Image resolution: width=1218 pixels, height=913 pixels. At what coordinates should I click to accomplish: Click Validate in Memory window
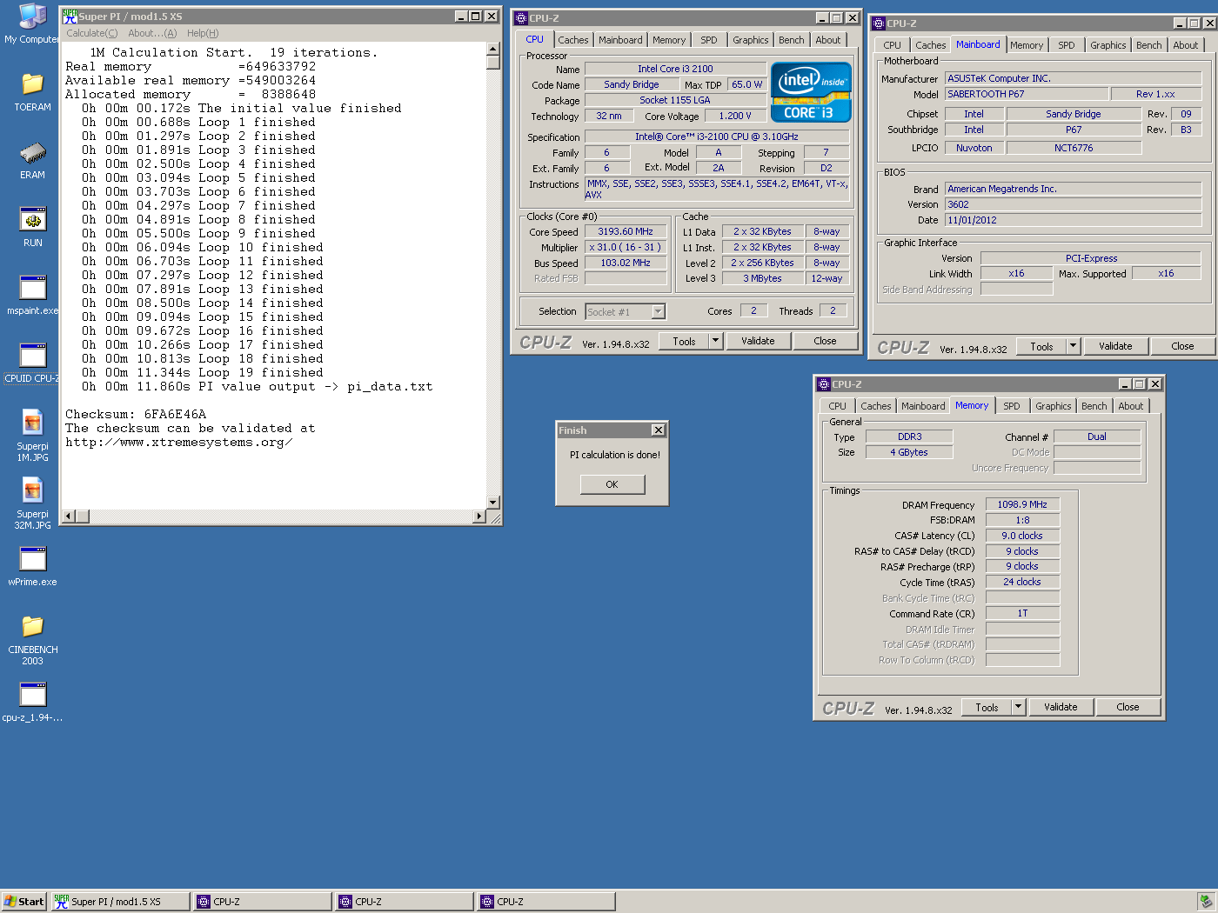tap(1061, 707)
